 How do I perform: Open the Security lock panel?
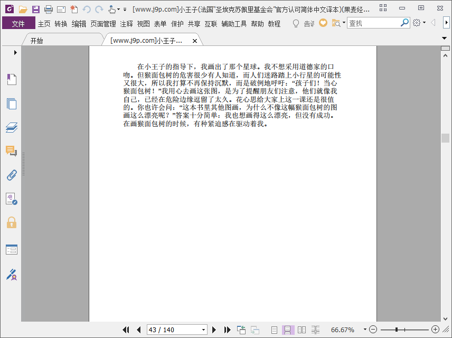pos(12,223)
